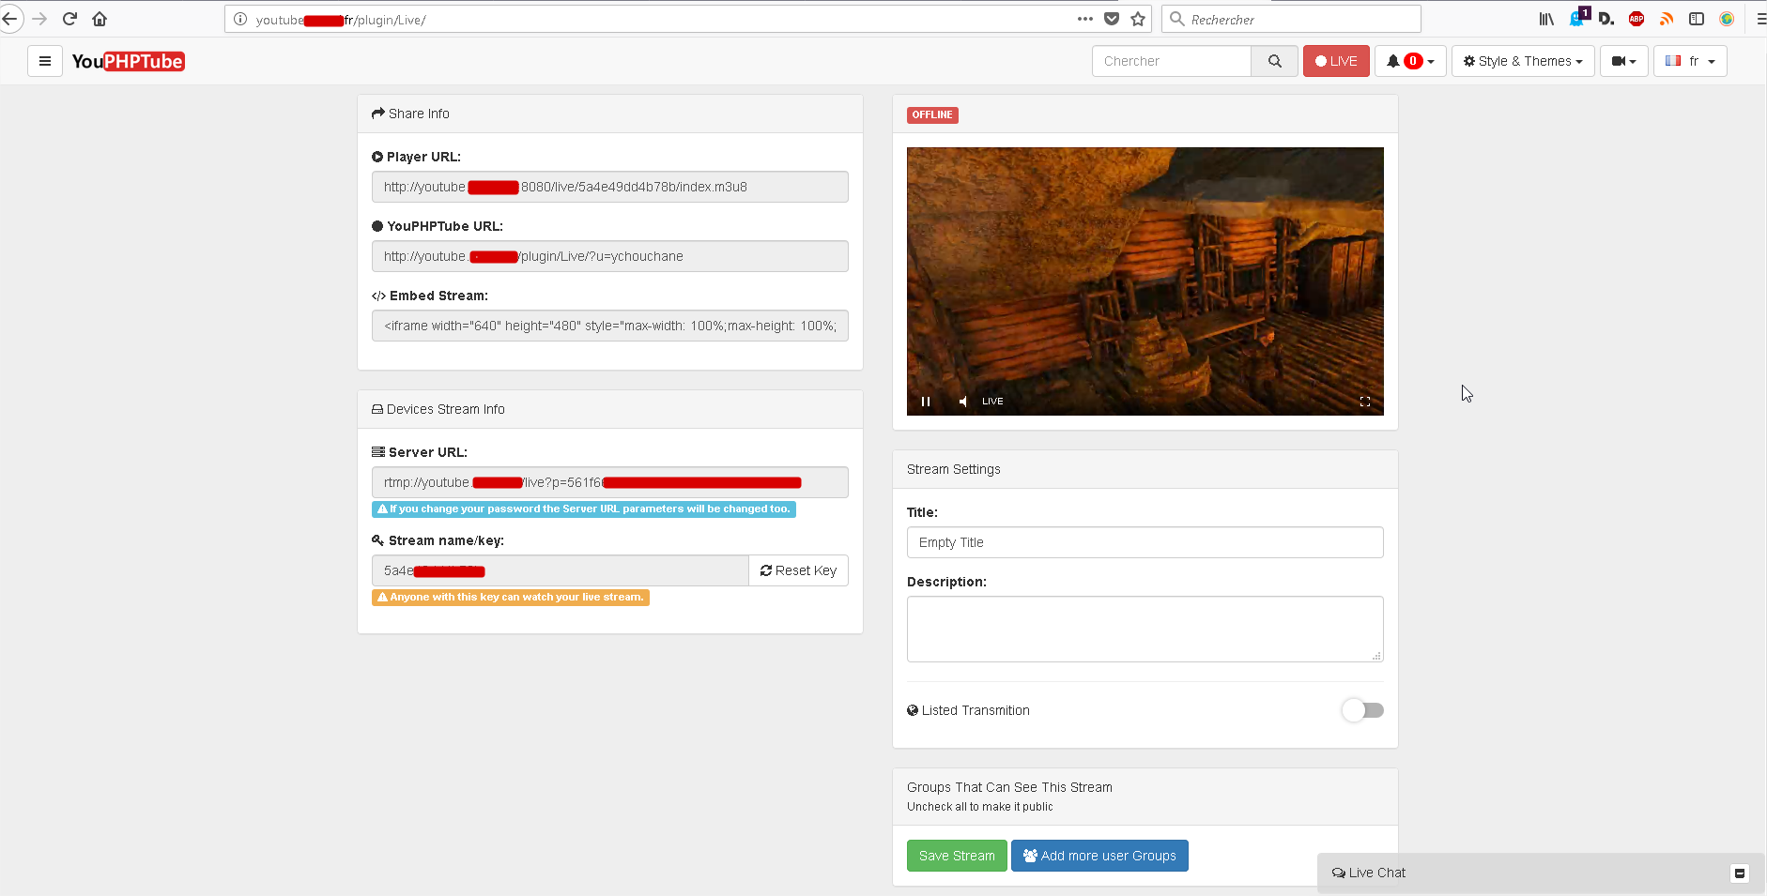1767x896 pixels.
Task: Click the stream key visibility warning
Action: pyautogui.click(x=511, y=597)
